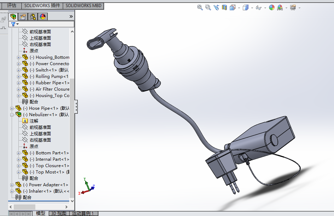Click the Zoom to Fit icon
The width and height of the screenshot is (334, 216).
tap(200, 8)
